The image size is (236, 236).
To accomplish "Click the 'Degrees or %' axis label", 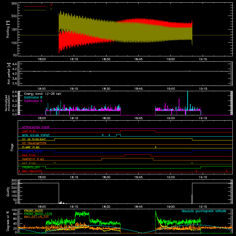I will coord(8,221).
